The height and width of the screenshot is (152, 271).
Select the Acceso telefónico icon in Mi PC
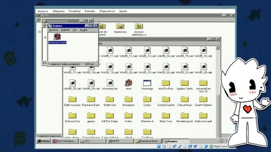point(139,26)
